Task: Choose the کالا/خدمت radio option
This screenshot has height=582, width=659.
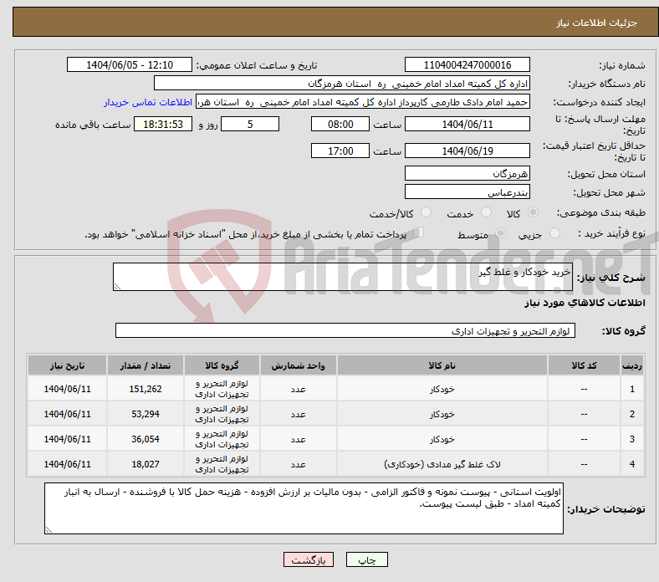Action: point(426,213)
